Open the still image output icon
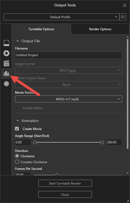Viewport: 130px width, 203px height. click(x=6, y=43)
